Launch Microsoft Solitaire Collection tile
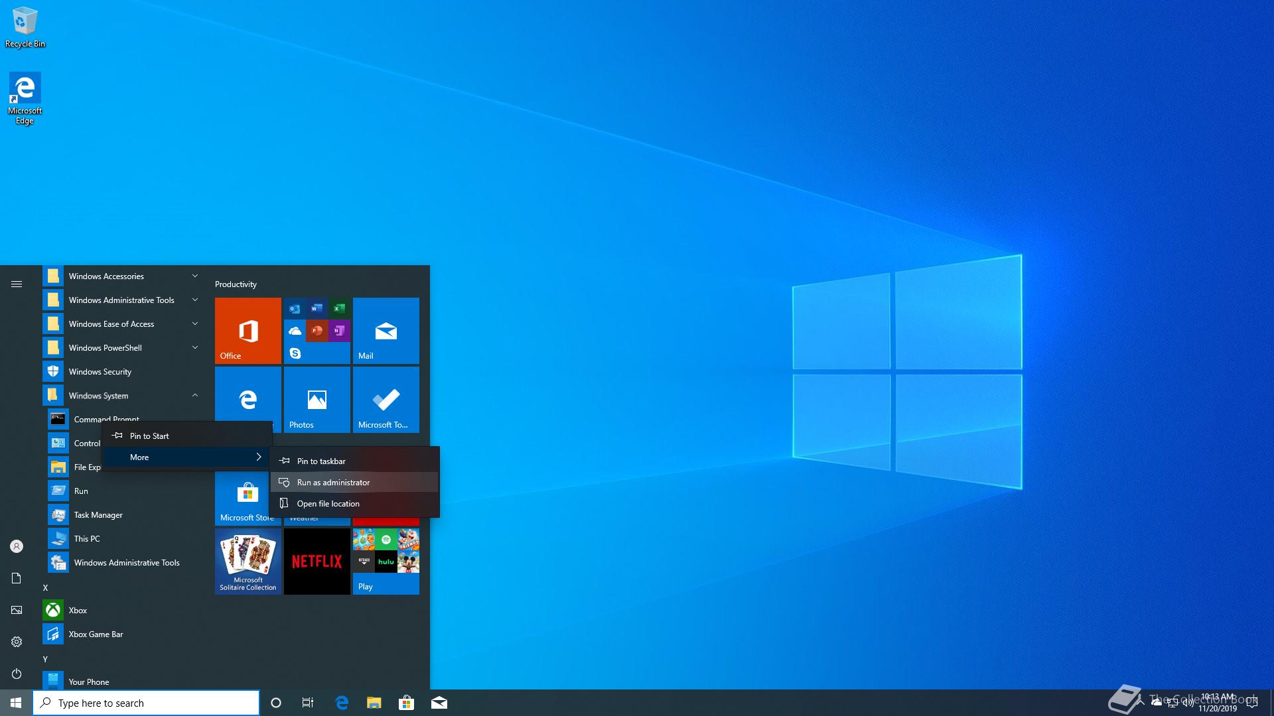The image size is (1274, 716). [248, 562]
